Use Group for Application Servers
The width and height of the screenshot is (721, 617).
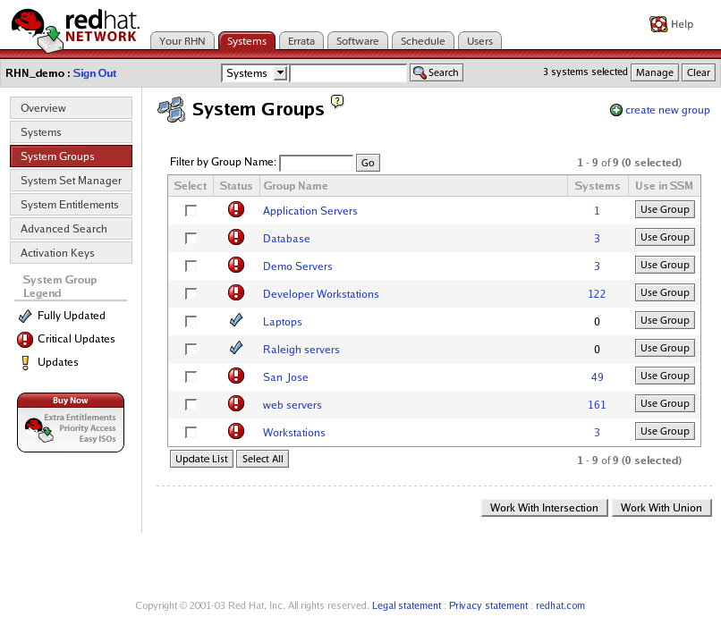click(665, 209)
